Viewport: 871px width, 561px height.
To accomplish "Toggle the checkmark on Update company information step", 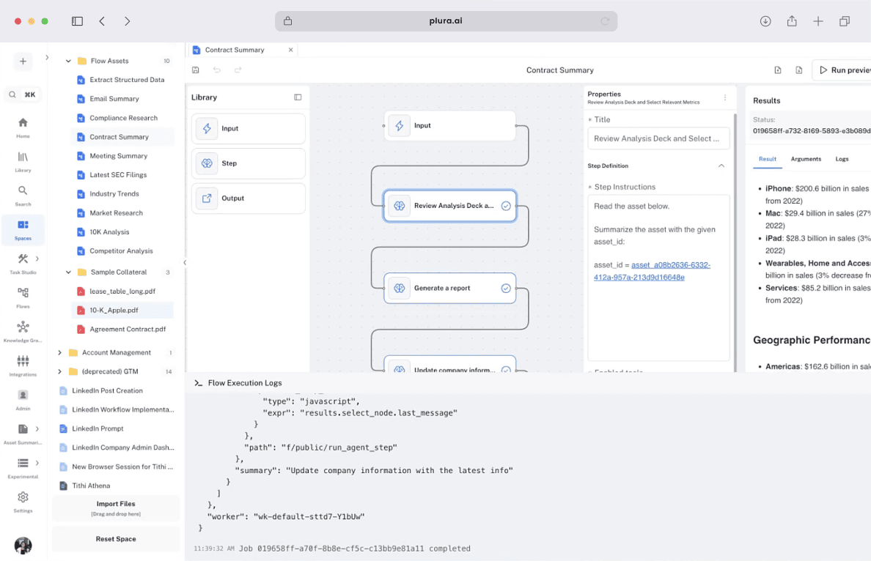I will 506,370.
